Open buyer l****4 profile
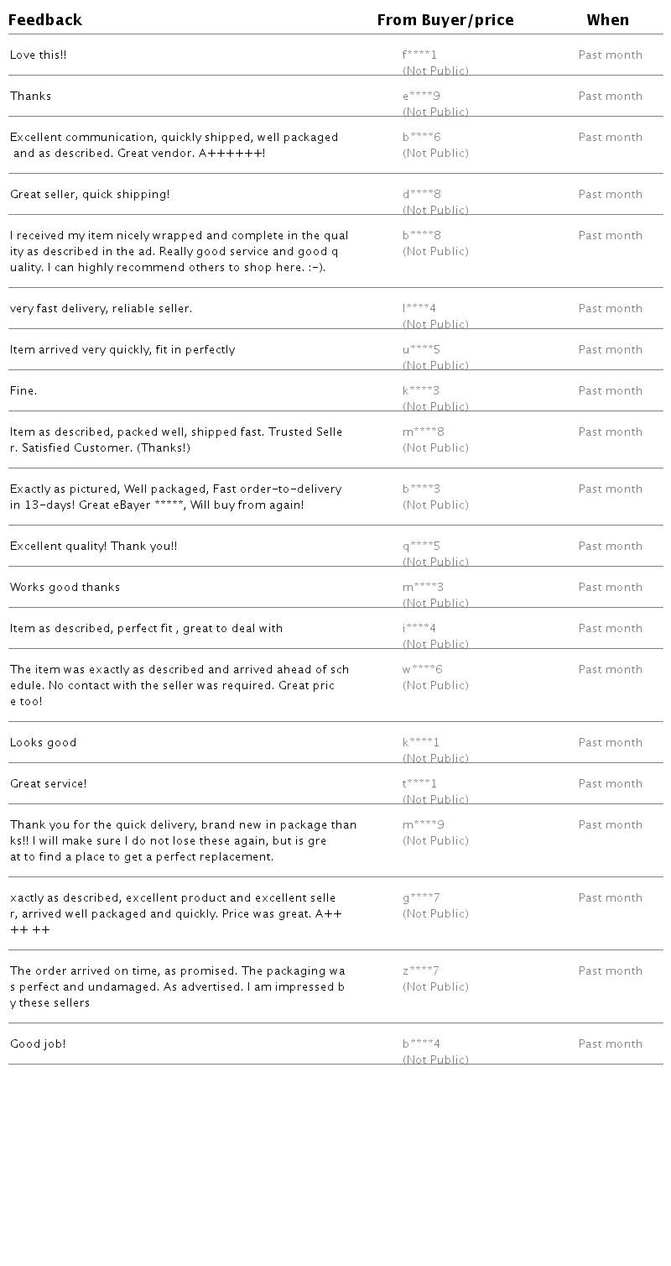 (419, 309)
